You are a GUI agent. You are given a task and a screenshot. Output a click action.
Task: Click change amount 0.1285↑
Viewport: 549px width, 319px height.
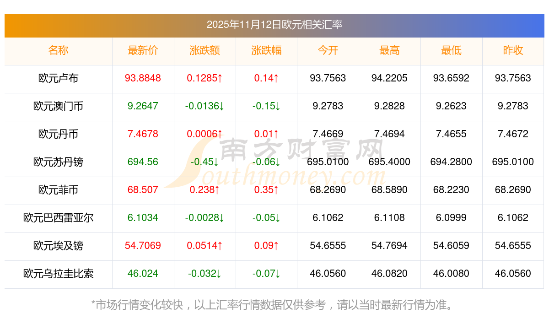pyautogui.click(x=205, y=78)
